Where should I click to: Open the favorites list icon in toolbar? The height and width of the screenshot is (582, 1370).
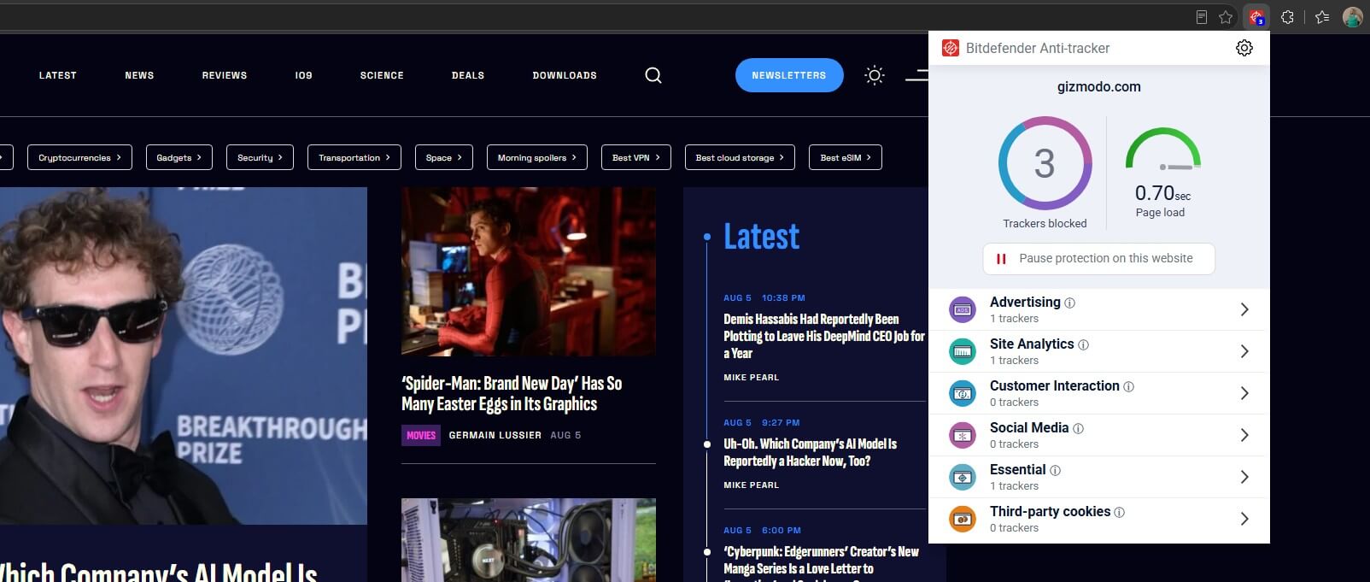1322,17
